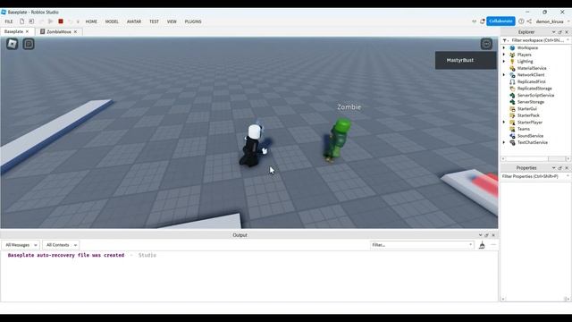Select the ReplicatedFirst icon in Explorer

click(512, 81)
